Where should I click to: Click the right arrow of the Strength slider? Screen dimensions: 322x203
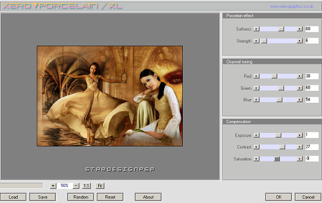coord(300,41)
